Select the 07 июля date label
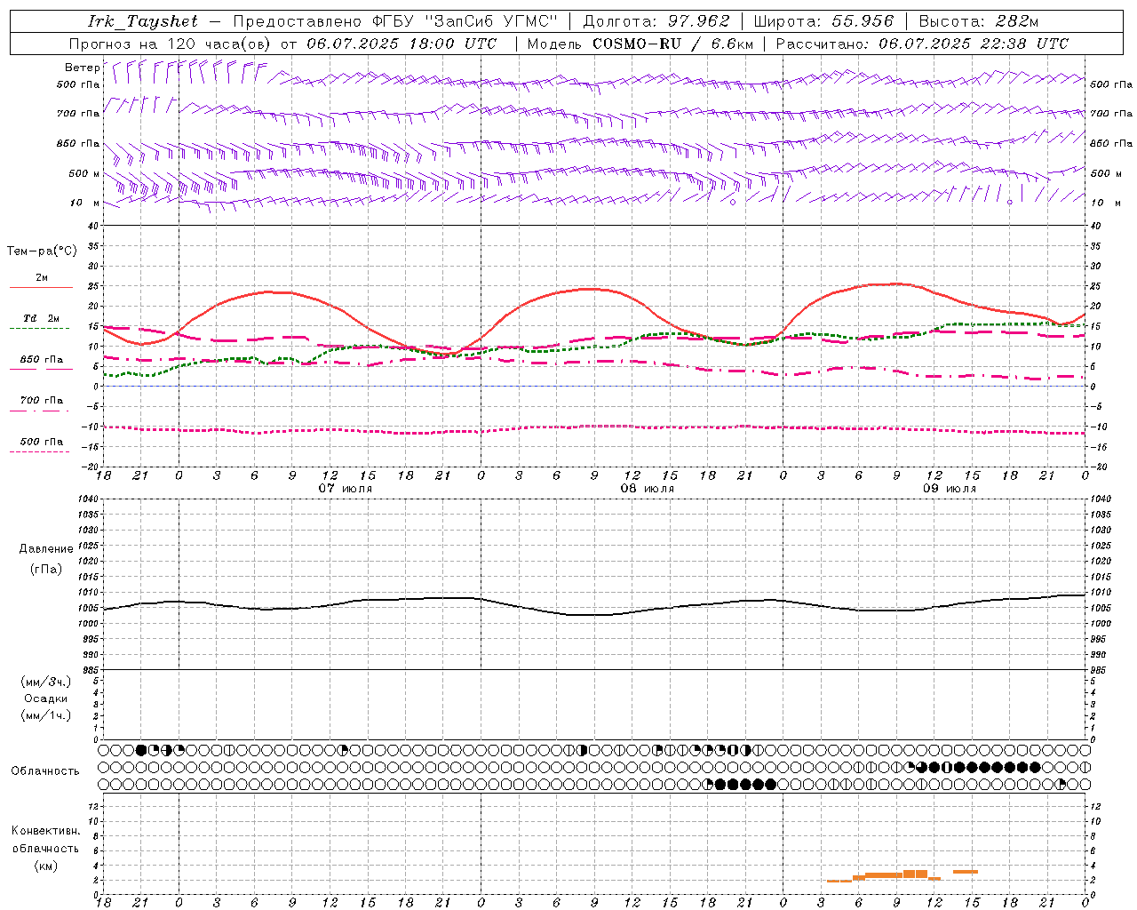 [346, 489]
